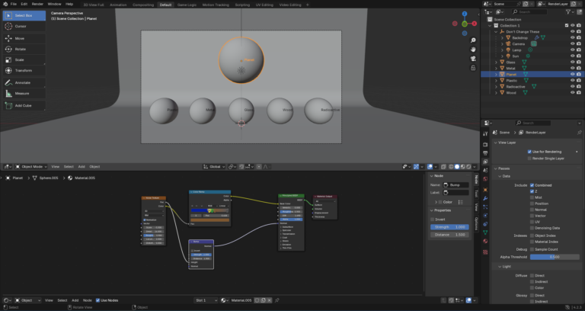Switch to the Compositing workspace tab
585x311 pixels.
coord(142,5)
